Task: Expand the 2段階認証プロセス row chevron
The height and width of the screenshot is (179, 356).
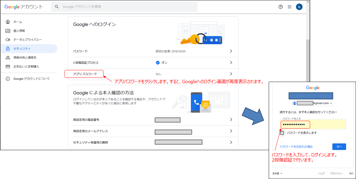Action: (231, 62)
